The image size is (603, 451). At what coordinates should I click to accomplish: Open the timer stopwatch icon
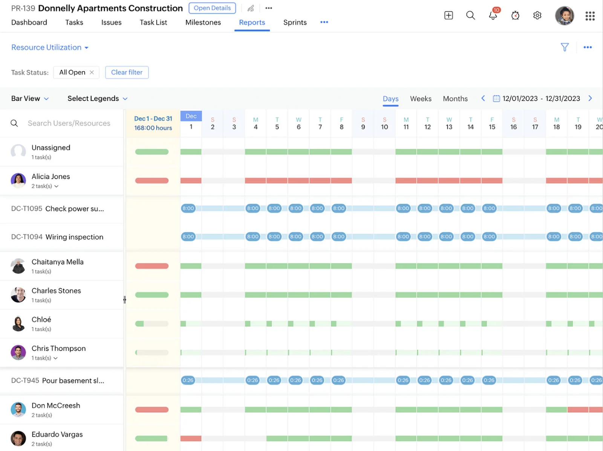tap(515, 15)
